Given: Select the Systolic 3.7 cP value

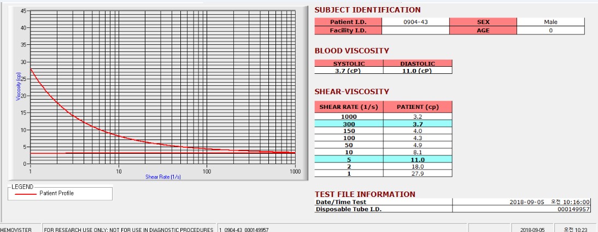Looking at the screenshot, I should pyautogui.click(x=349, y=70).
